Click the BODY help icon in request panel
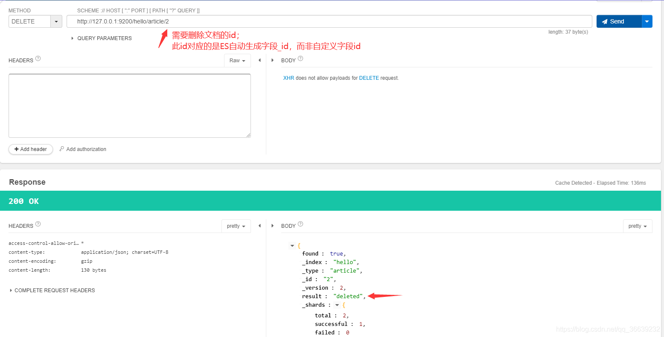Viewport: 664px width, 337px height. (x=300, y=58)
